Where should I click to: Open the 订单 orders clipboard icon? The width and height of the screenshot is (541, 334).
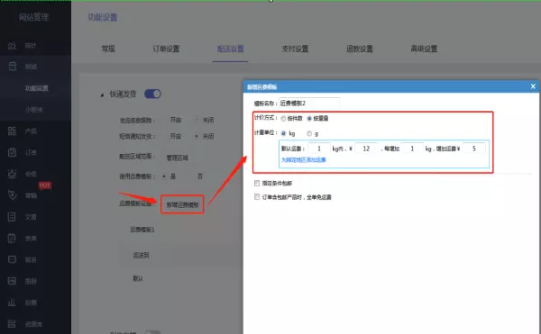12,152
